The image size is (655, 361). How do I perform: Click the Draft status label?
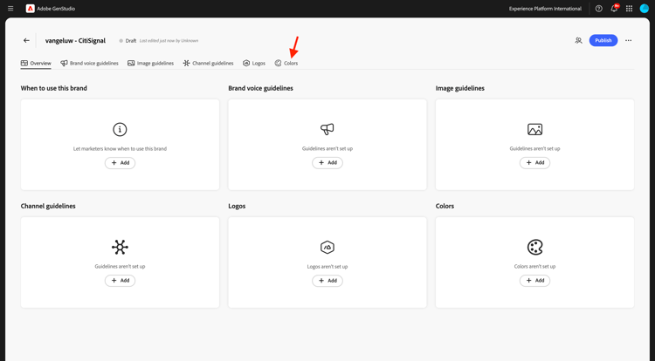point(131,40)
